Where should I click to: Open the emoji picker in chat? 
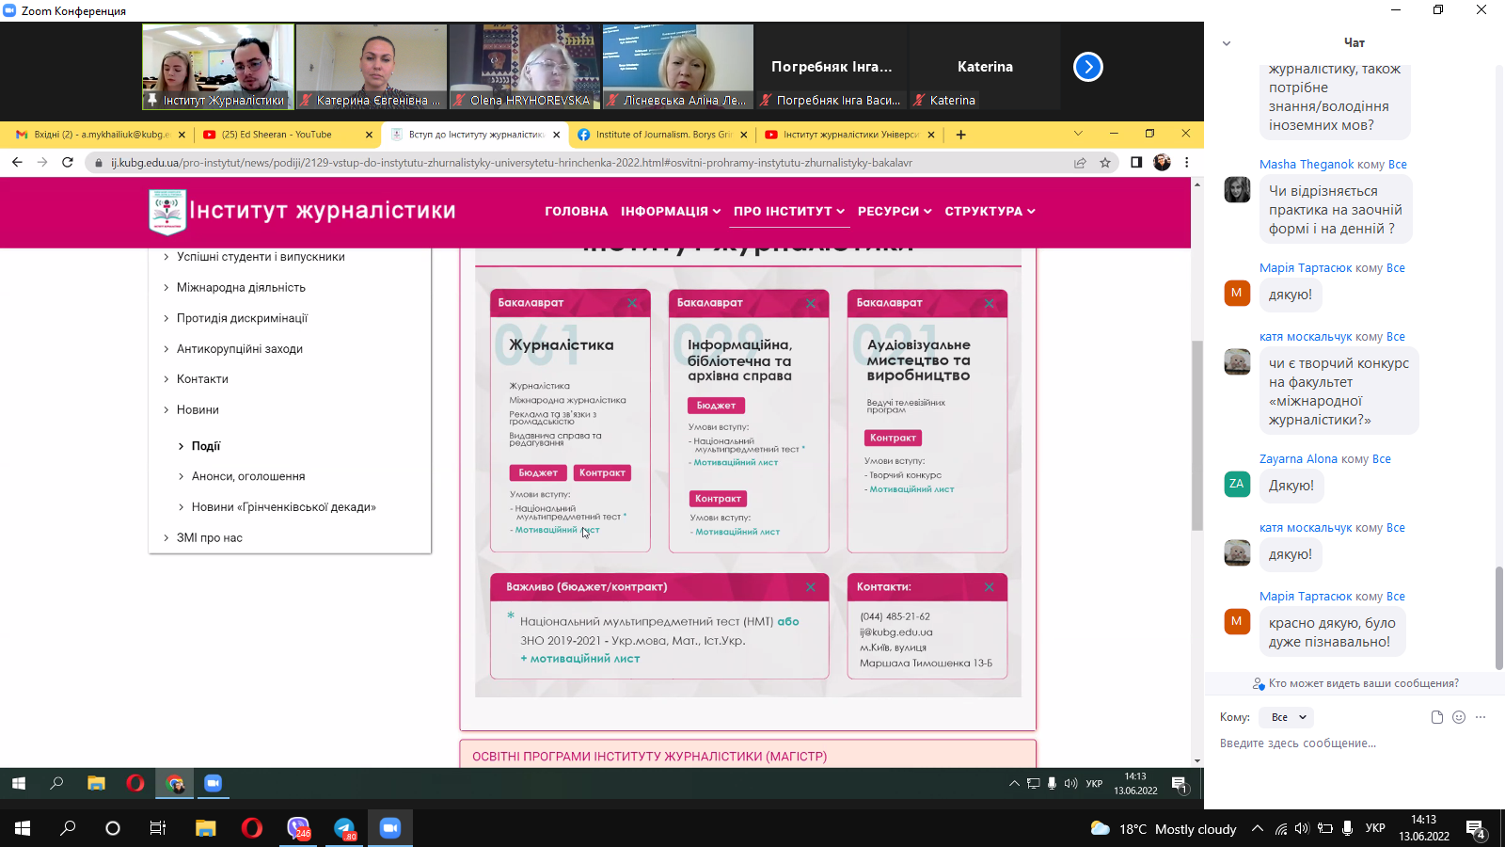1459,717
